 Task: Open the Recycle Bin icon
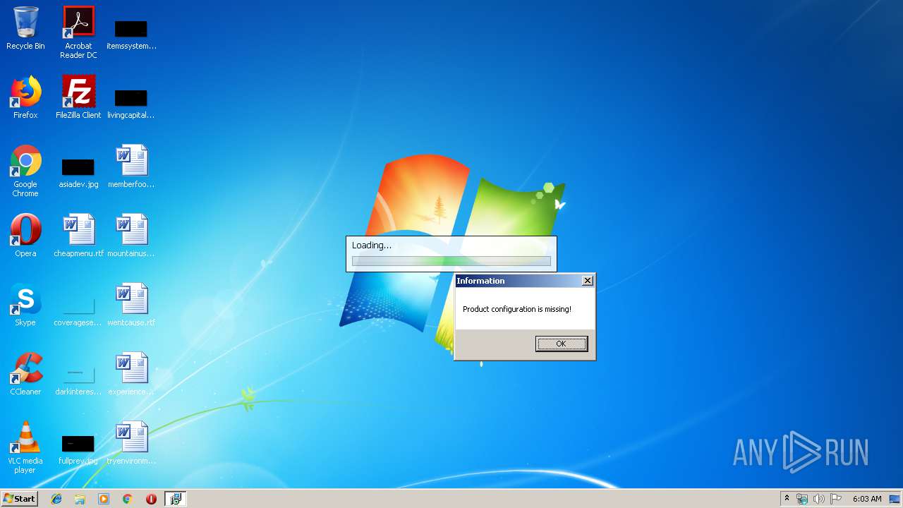25,30
